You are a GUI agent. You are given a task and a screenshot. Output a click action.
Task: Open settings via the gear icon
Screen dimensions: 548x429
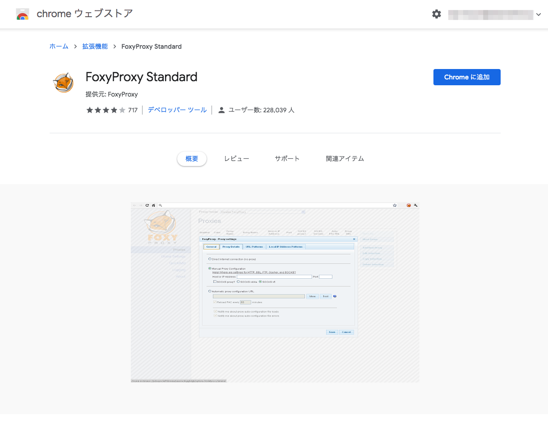click(436, 14)
